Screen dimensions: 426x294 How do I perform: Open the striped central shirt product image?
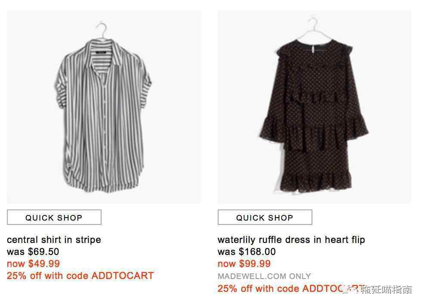[104, 107]
